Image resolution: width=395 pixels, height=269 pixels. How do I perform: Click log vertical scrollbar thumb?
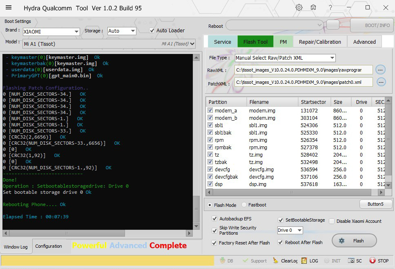(196, 209)
